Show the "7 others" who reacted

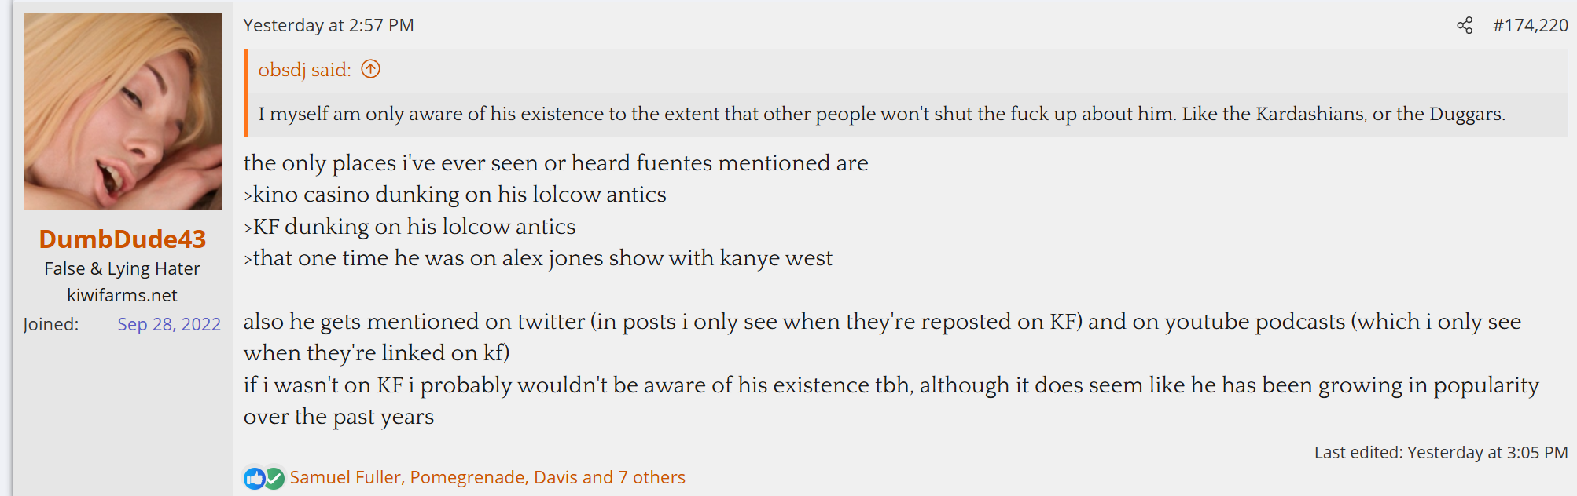tap(651, 477)
